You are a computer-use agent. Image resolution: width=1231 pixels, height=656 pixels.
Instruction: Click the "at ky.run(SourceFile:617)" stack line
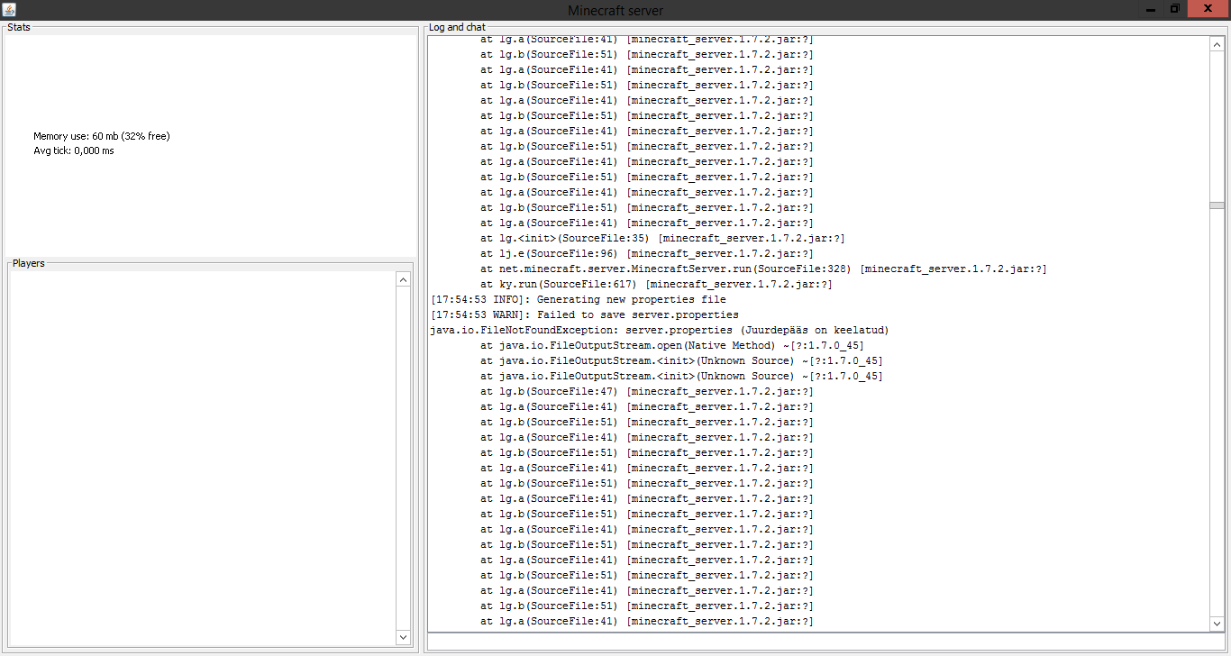tap(656, 284)
